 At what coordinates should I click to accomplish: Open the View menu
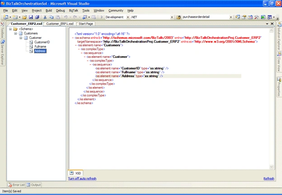coord(25,10)
